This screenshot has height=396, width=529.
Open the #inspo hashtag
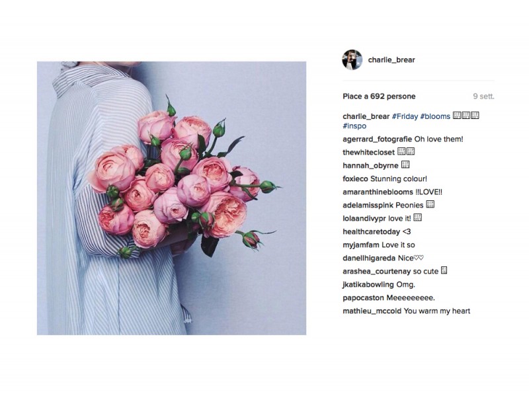click(354, 126)
